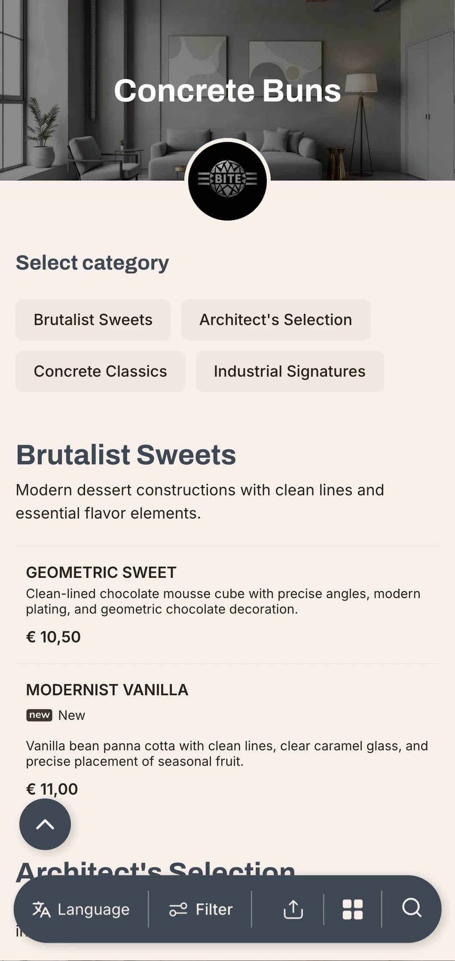455x961 pixels.
Task: Open the Filter options label
Action: point(214,909)
